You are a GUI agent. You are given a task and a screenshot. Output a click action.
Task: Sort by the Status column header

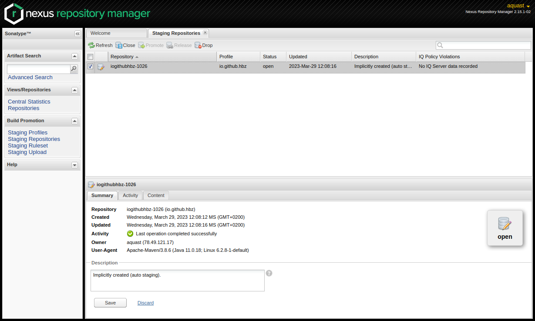273,57
